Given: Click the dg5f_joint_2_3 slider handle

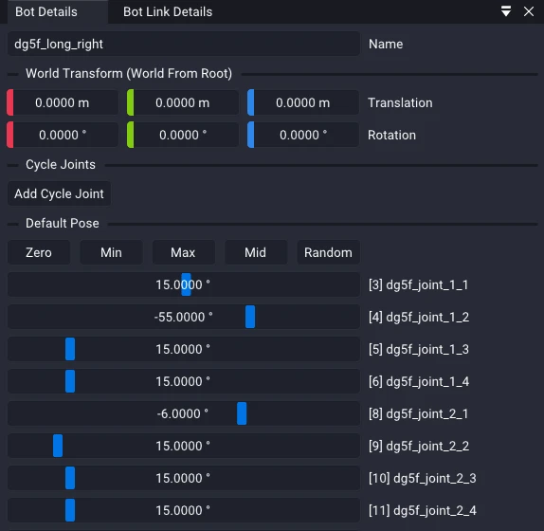Looking at the screenshot, I should pos(70,478).
